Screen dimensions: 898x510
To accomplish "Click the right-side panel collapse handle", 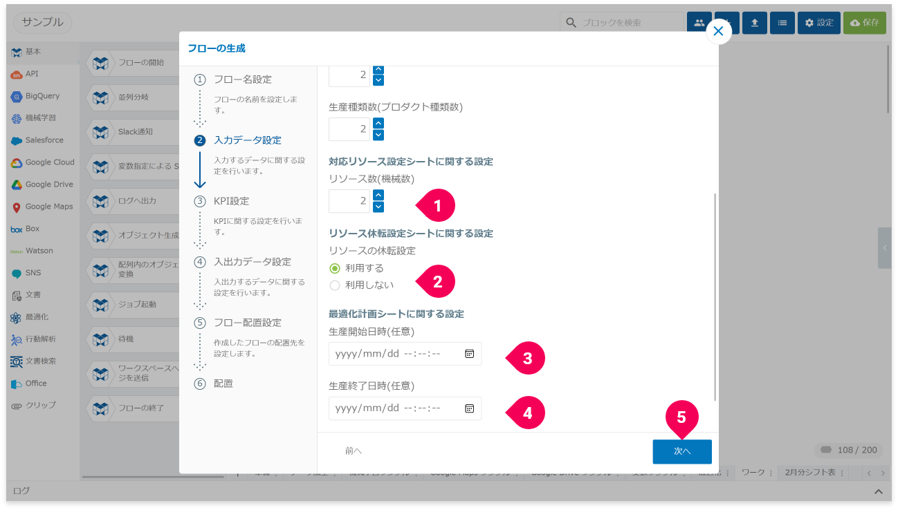I will [885, 248].
